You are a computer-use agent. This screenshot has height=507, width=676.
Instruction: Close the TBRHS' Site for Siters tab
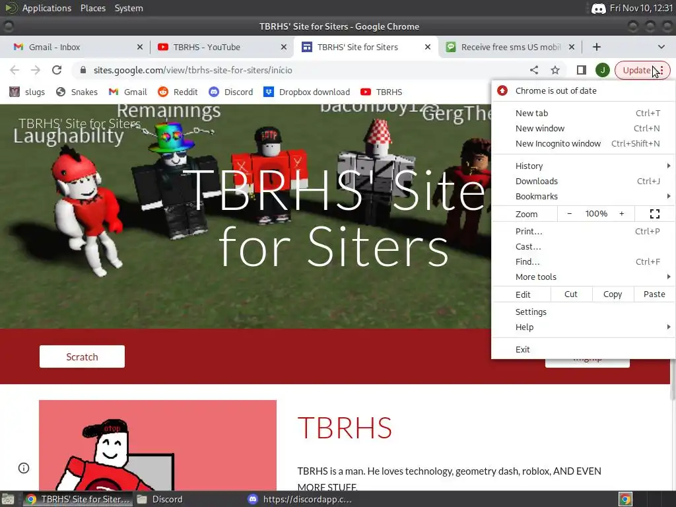coord(428,47)
